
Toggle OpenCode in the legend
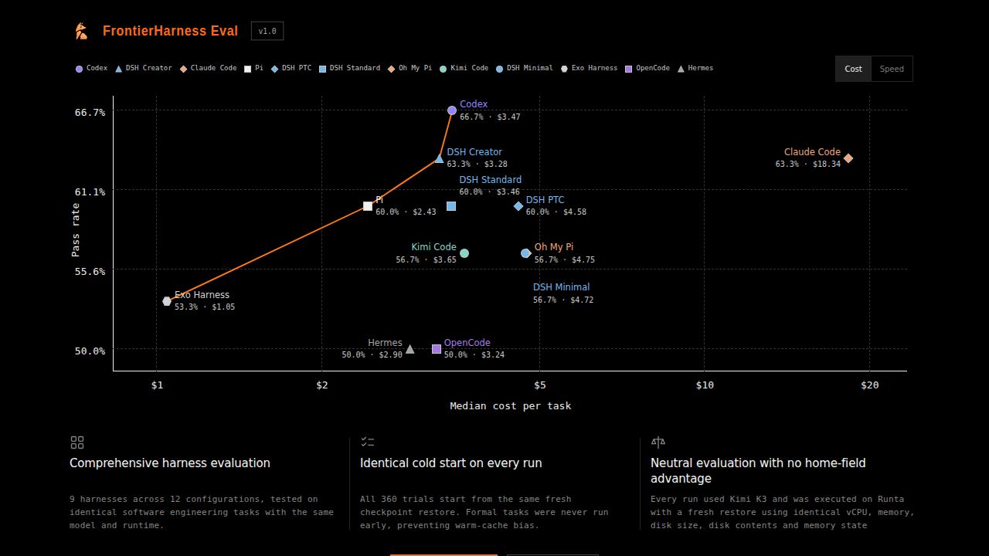pyautogui.click(x=647, y=68)
